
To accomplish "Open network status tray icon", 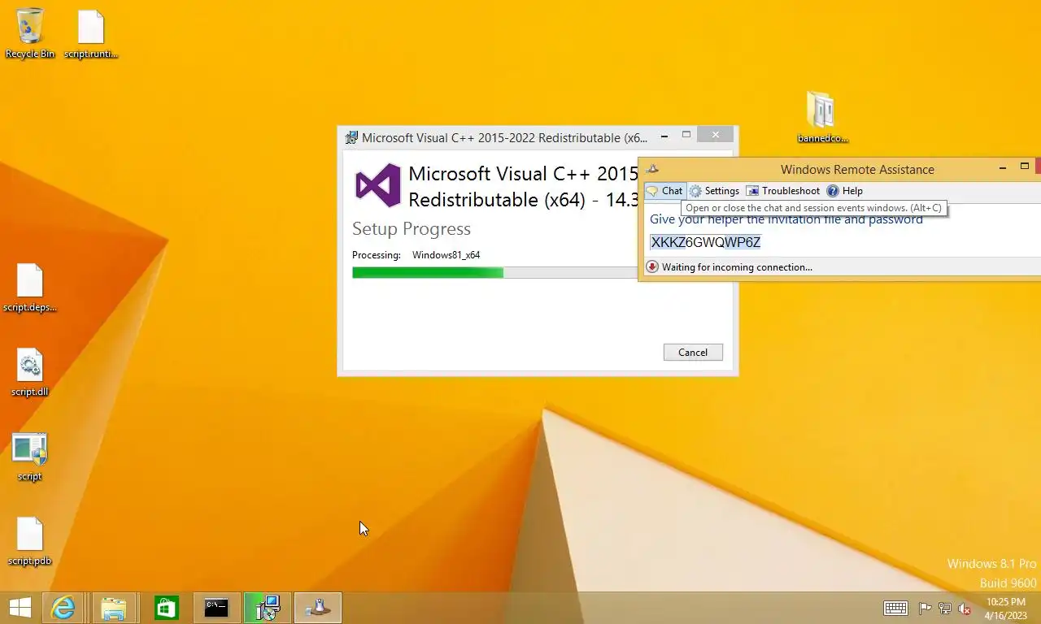I will (945, 608).
